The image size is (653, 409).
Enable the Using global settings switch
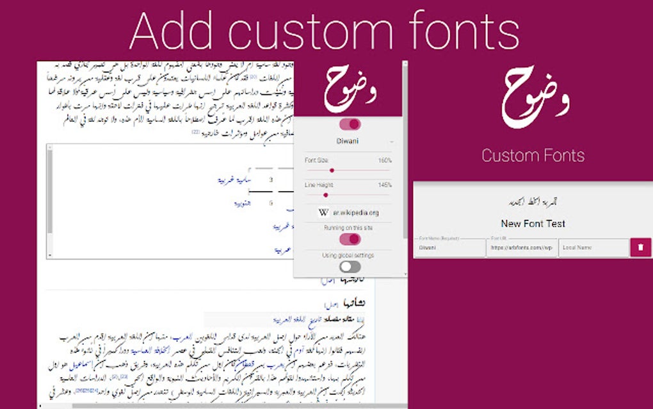point(350,267)
